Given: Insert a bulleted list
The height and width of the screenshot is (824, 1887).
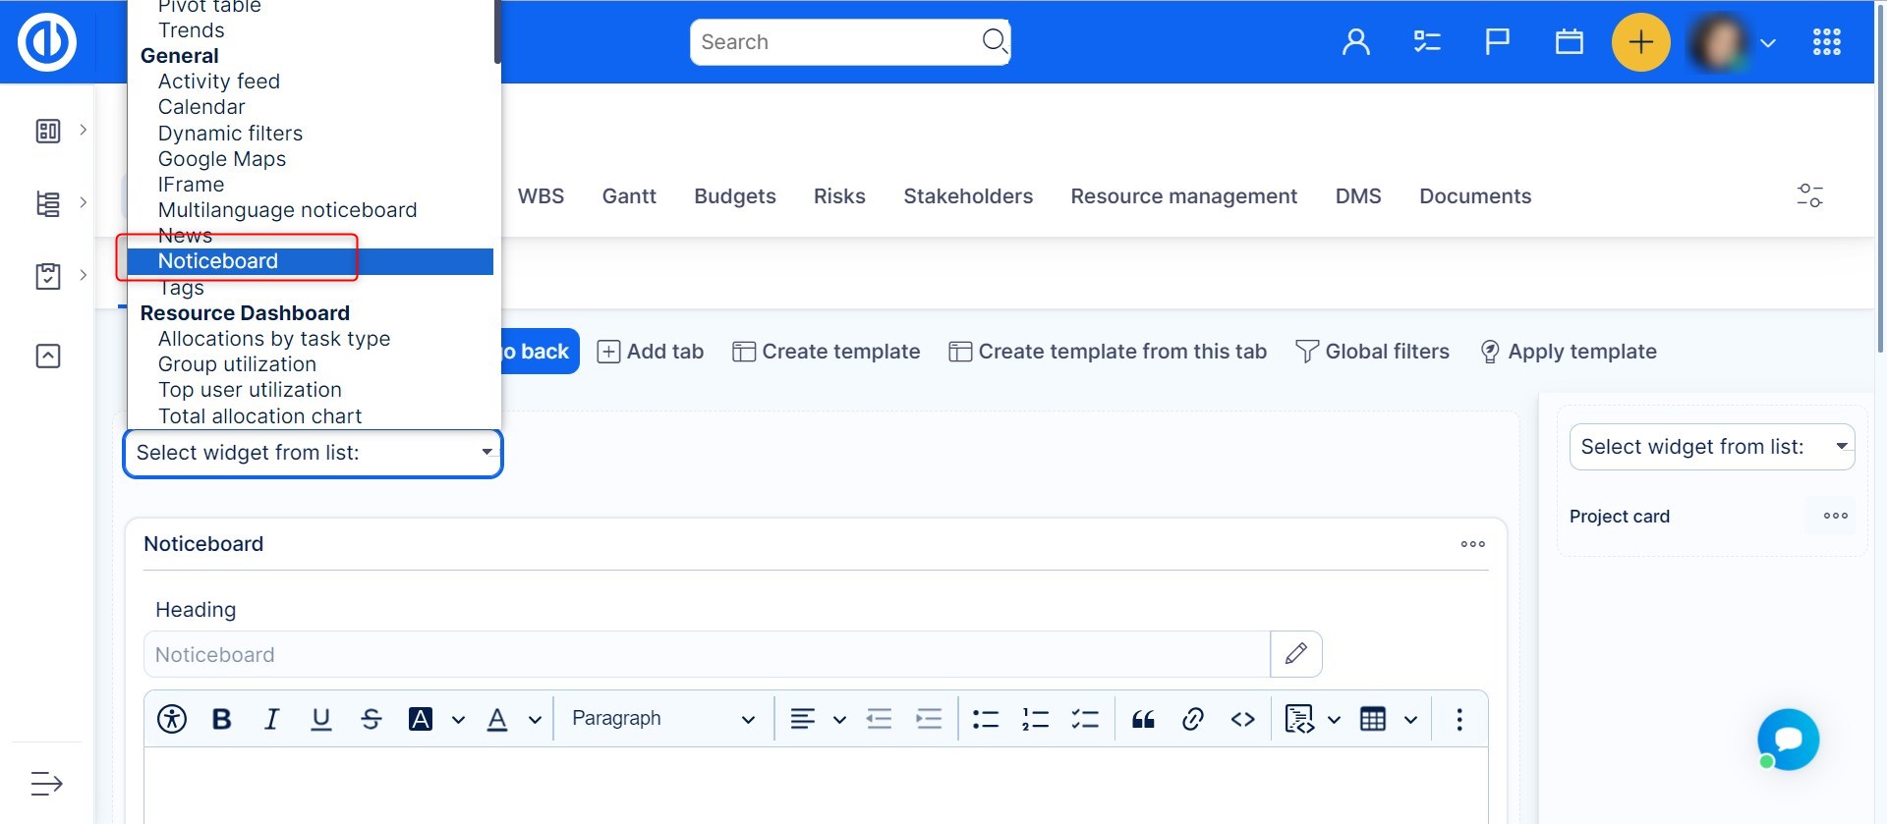Looking at the screenshot, I should coord(985,719).
